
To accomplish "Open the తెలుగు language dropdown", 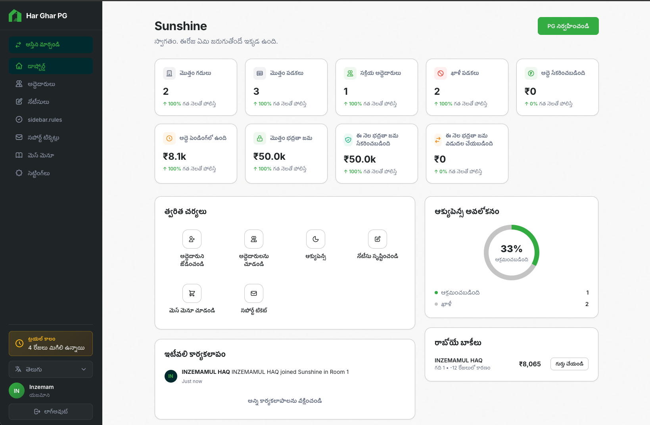I will (x=50, y=369).
